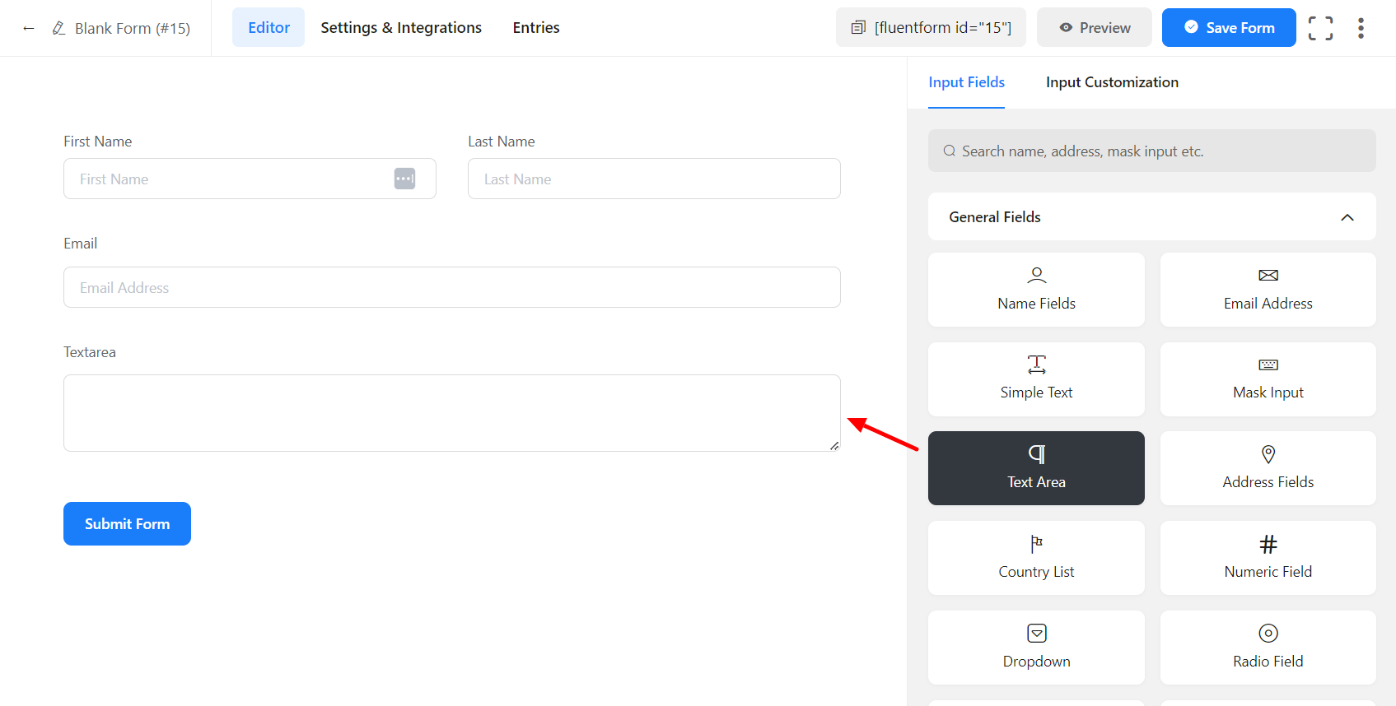The image size is (1396, 706).
Task: Click the Preview button
Action: [1095, 28]
